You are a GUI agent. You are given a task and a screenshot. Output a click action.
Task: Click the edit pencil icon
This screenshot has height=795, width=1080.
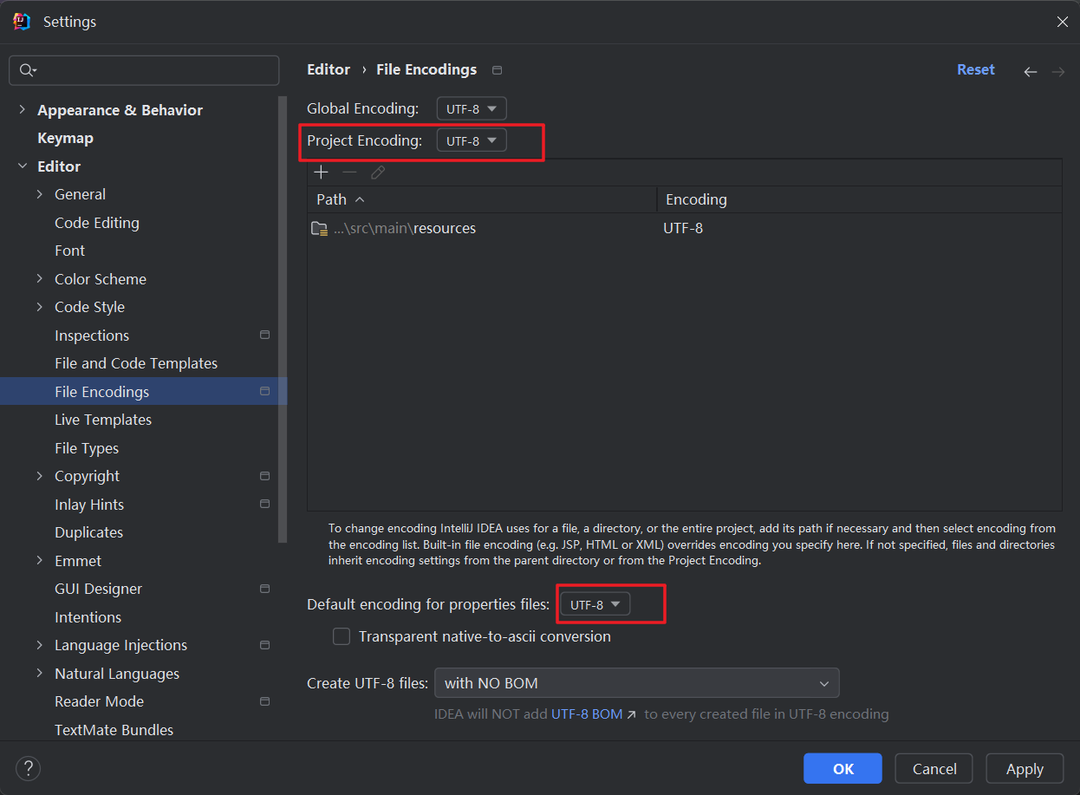[x=378, y=173]
